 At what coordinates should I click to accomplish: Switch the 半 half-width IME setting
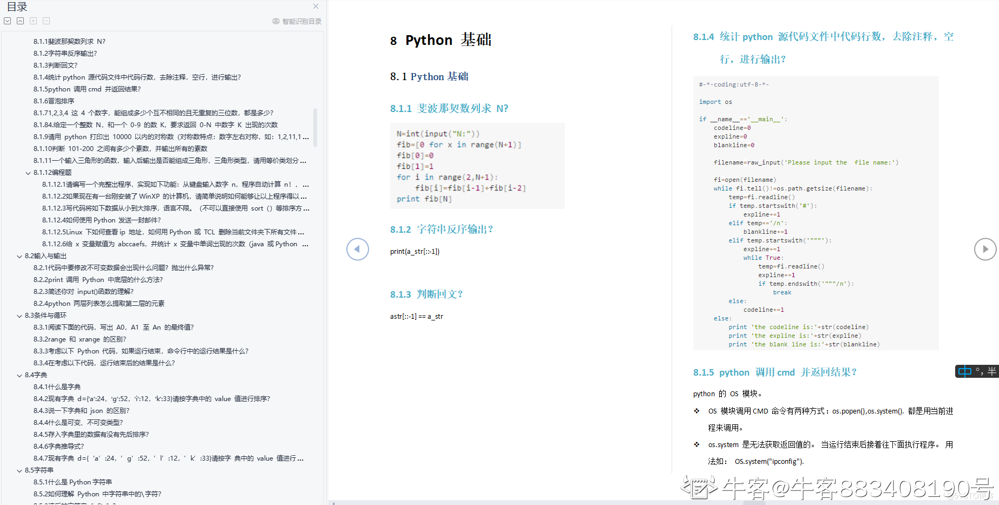(x=991, y=371)
